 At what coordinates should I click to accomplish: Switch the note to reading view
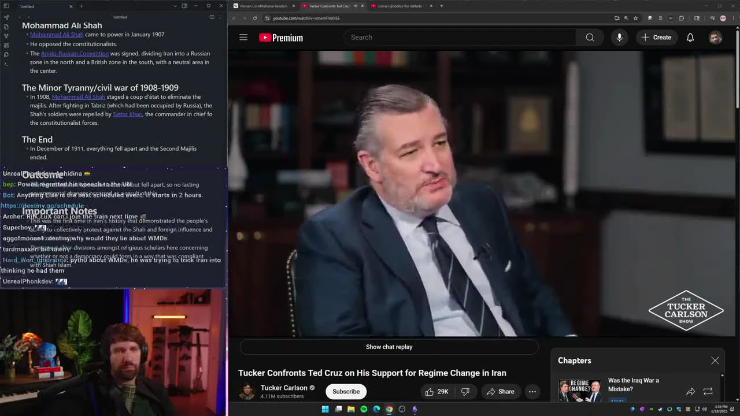tap(212, 17)
